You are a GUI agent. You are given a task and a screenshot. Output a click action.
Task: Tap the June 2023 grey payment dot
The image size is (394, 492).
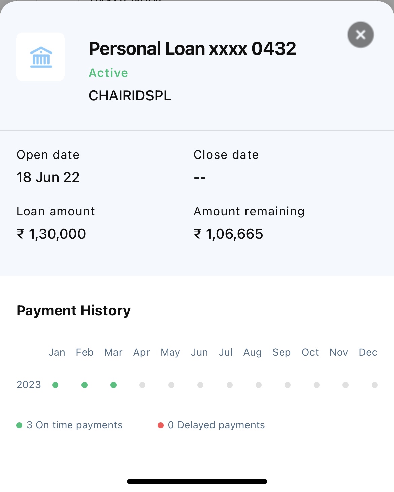(200, 385)
